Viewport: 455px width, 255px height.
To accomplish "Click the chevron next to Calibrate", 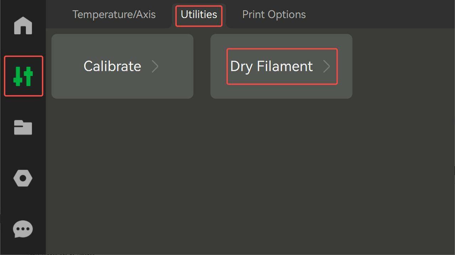I will 155,66.
